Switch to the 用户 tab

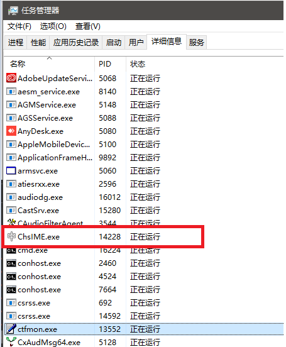coord(136,42)
